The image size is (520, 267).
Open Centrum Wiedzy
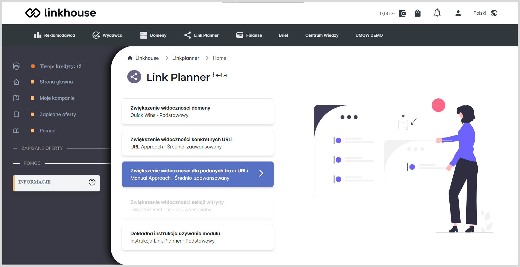click(322, 35)
